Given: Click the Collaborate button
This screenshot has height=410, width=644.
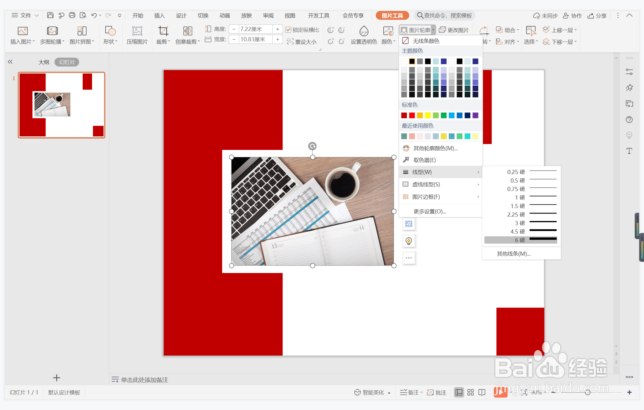Looking at the screenshot, I should point(572,16).
